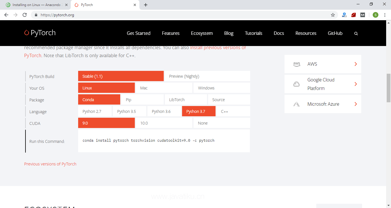Click the scrollbar up arrow
Viewport: 391px width, 208px height.
(388, 22)
